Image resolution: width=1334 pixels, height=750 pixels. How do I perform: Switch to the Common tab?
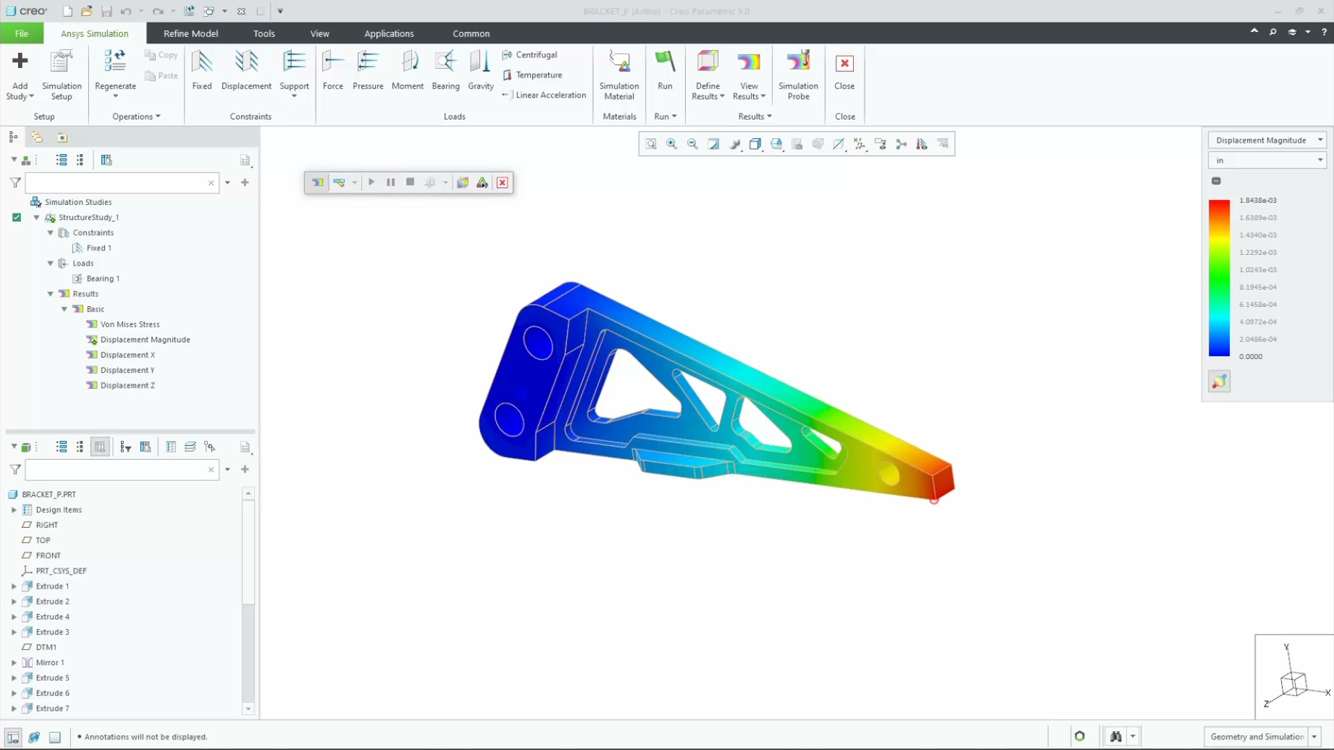[471, 33]
